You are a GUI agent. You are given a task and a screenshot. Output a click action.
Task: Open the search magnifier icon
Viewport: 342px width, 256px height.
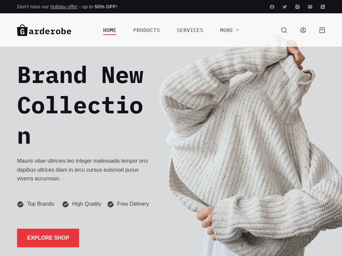284,30
